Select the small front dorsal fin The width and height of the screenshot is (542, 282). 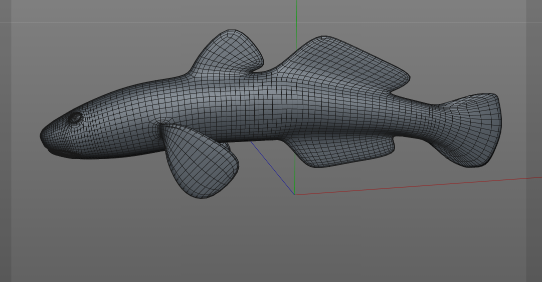(x=228, y=51)
